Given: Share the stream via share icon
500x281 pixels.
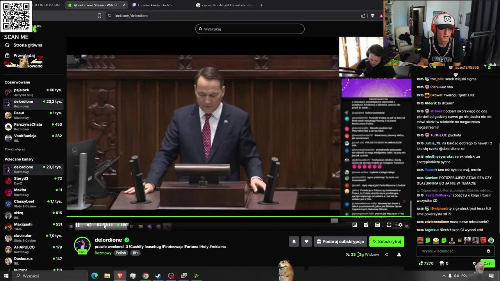Looking at the screenshot, I should (386, 254).
